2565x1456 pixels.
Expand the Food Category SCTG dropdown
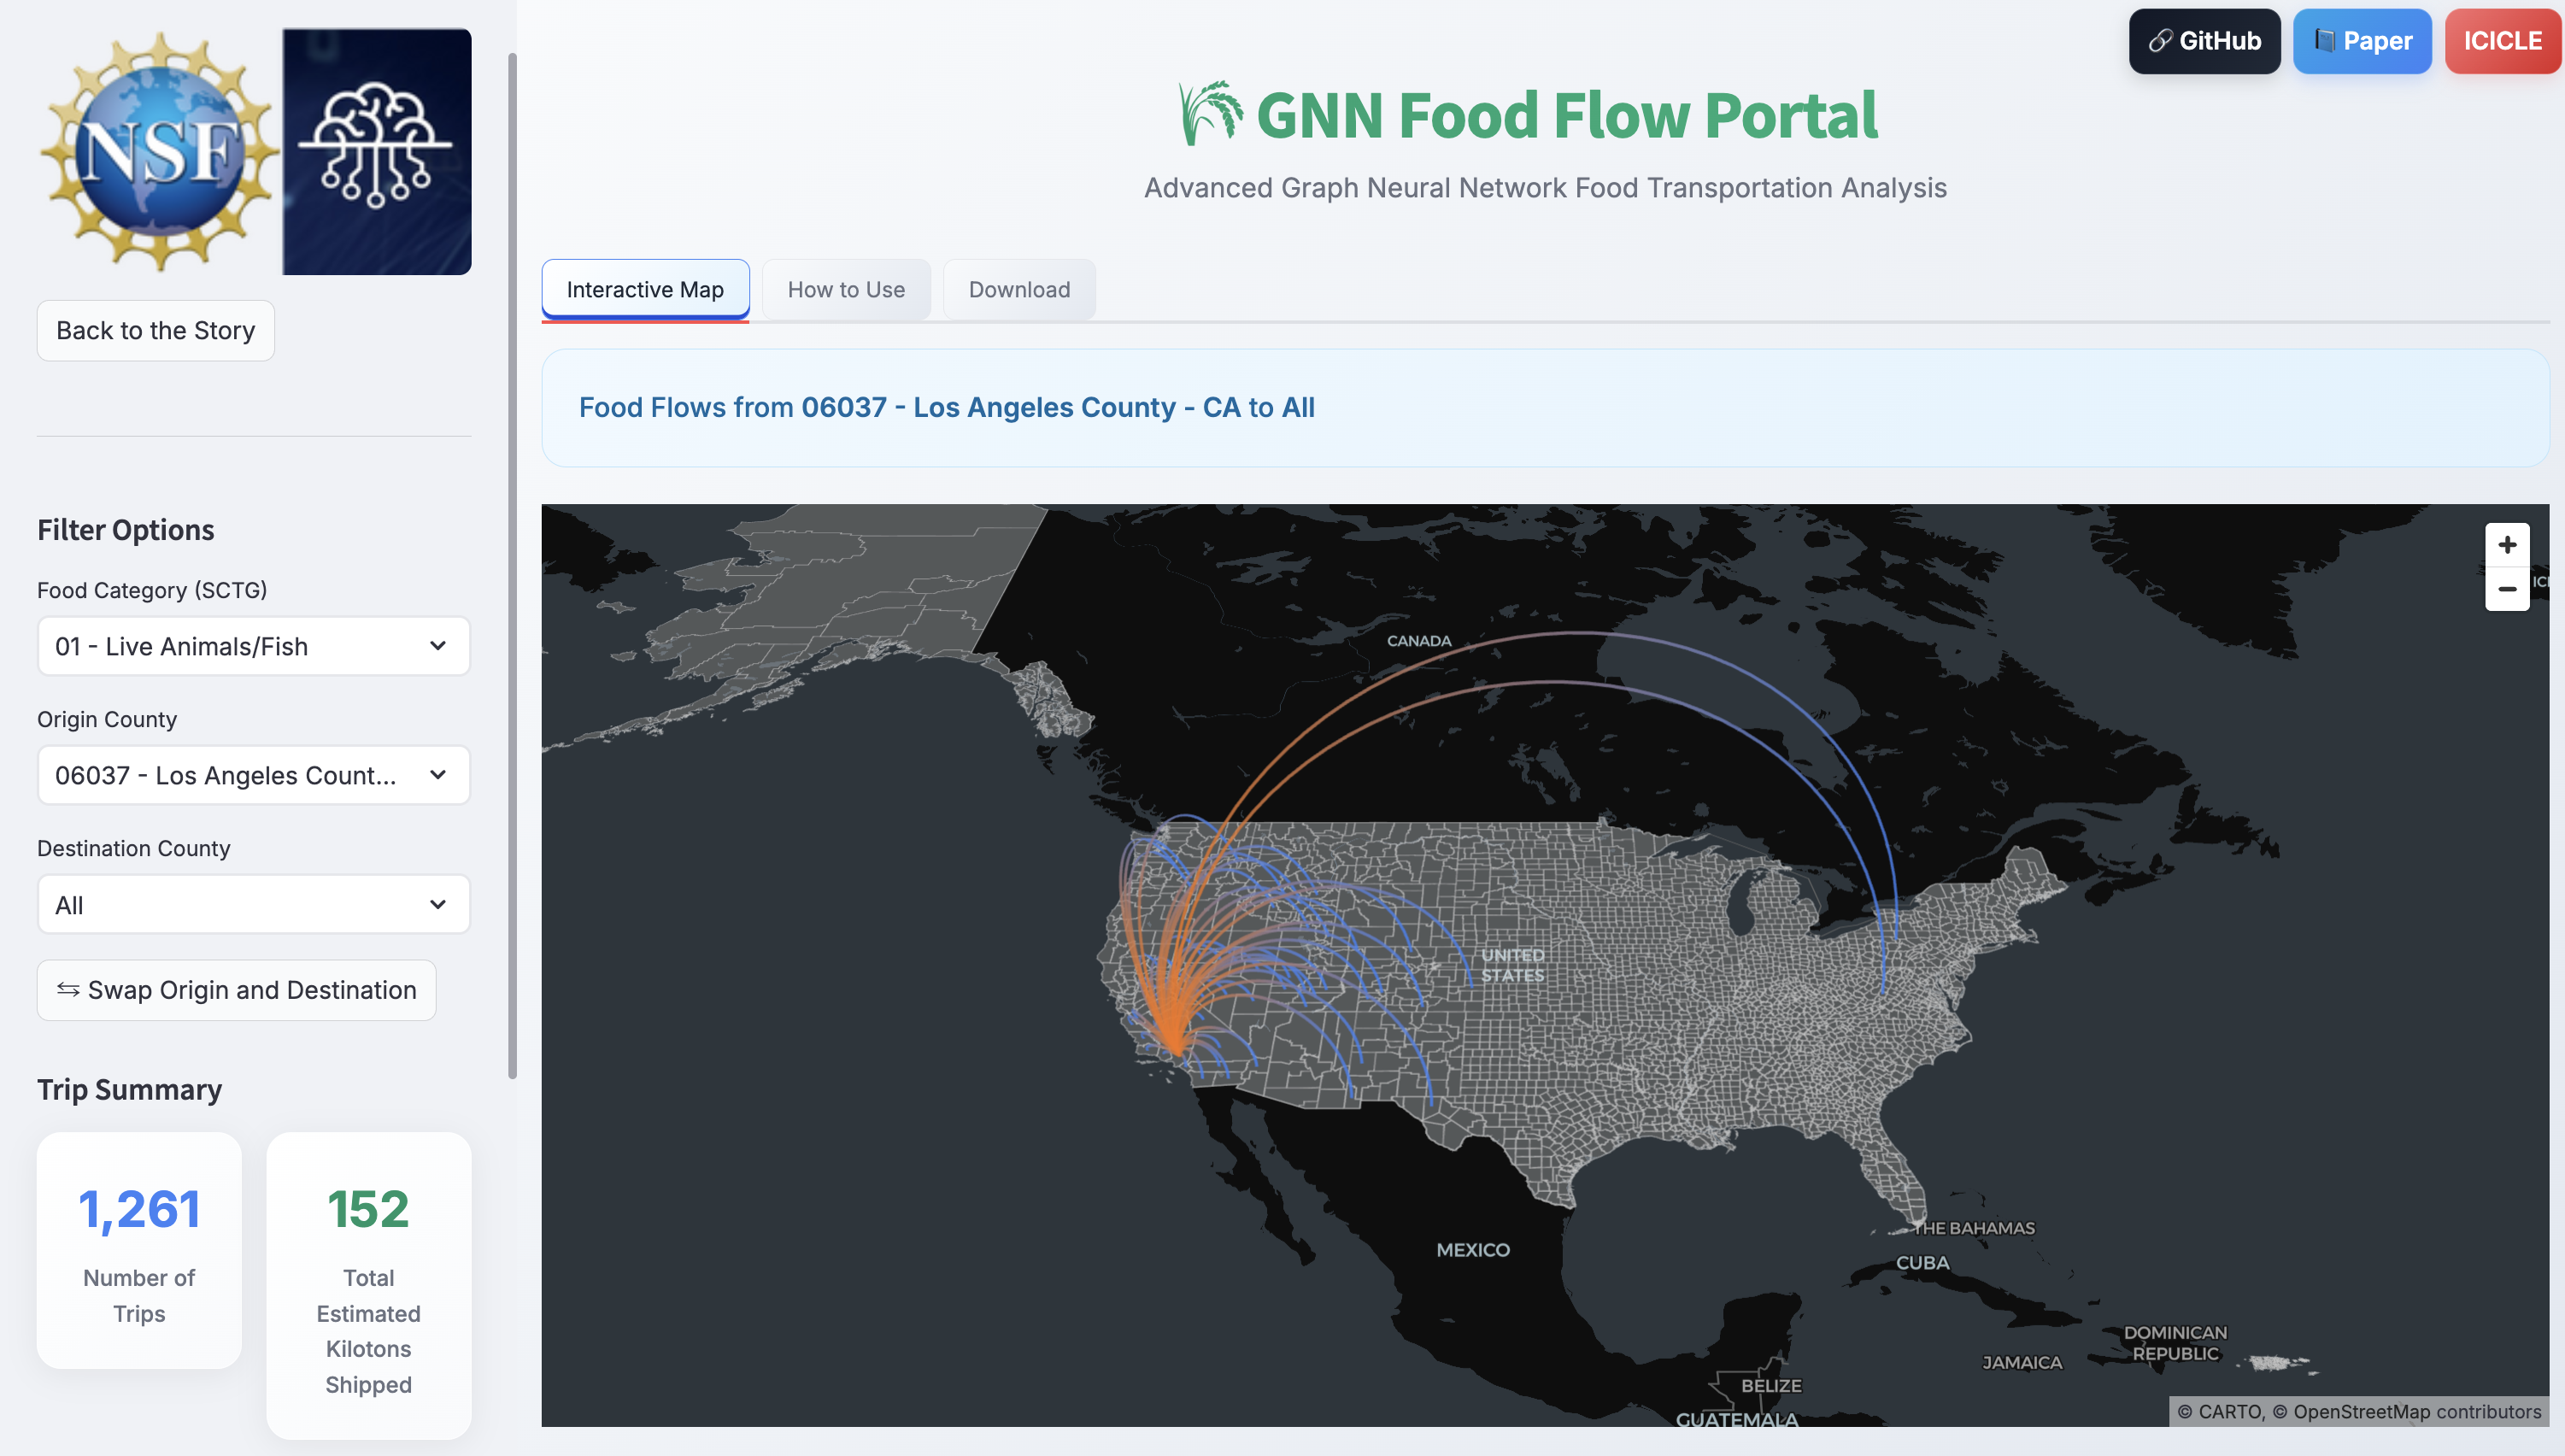point(253,646)
